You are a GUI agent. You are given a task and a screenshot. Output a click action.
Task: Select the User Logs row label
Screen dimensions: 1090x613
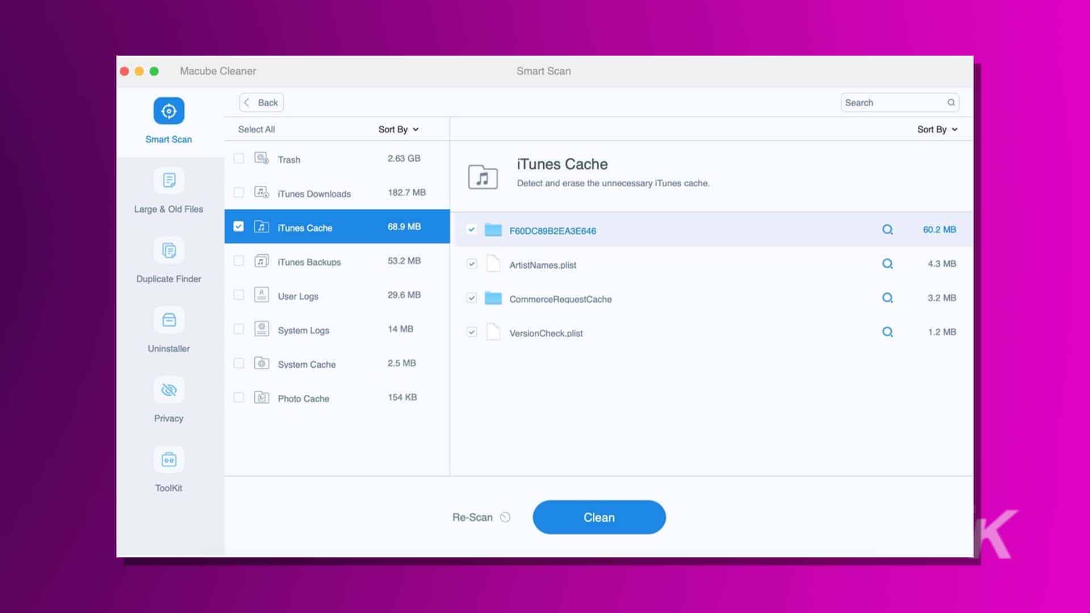tap(298, 296)
